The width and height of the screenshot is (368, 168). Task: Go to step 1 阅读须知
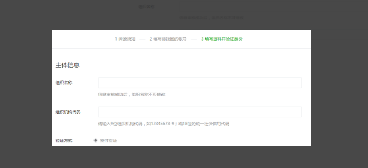(125, 39)
